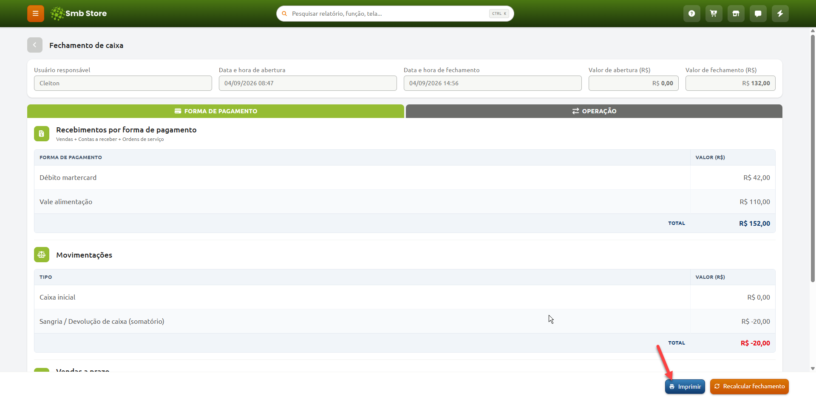816x401 pixels.
Task: Select the Débito martercard row
Action: (x=405, y=177)
